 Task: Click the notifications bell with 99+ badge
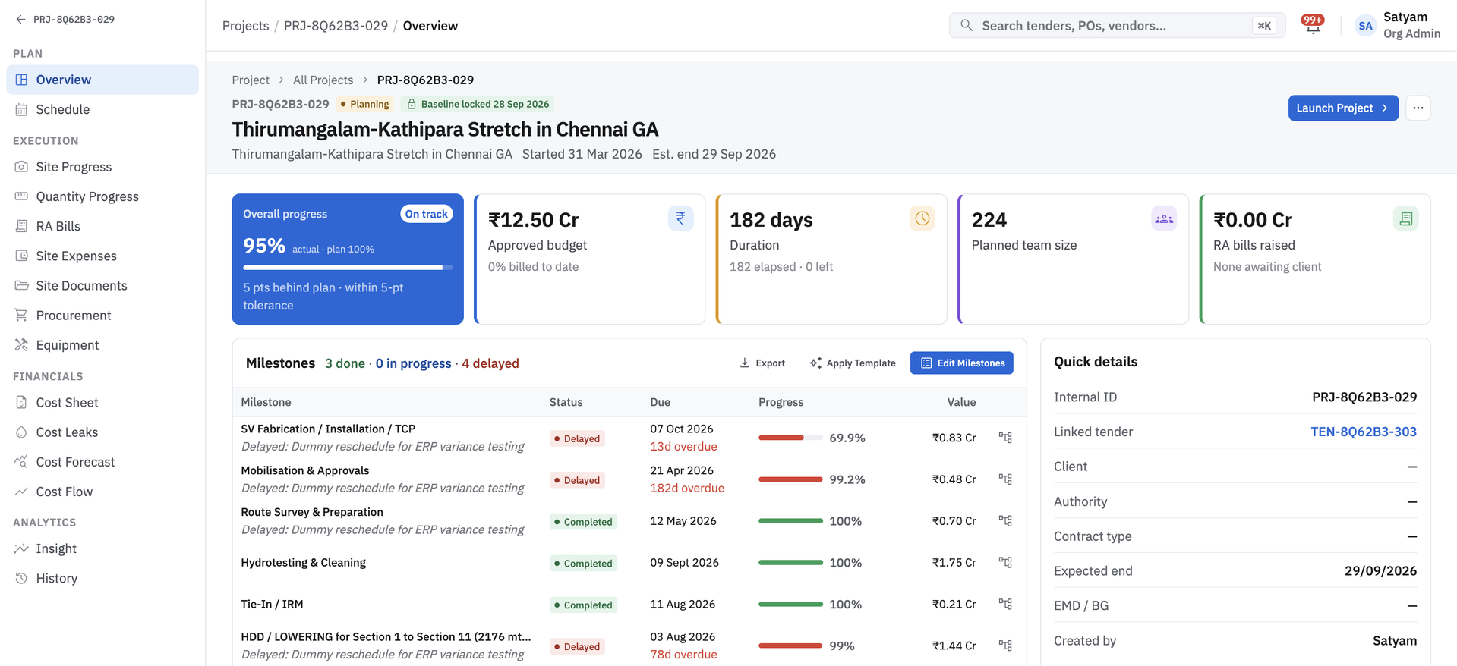point(1313,24)
